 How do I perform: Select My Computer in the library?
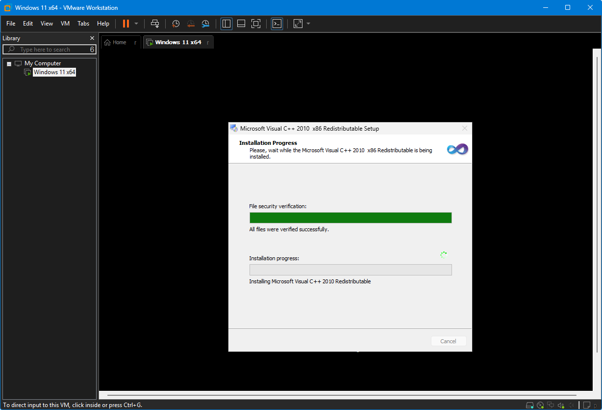pyautogui.click(x=43, y=63)
